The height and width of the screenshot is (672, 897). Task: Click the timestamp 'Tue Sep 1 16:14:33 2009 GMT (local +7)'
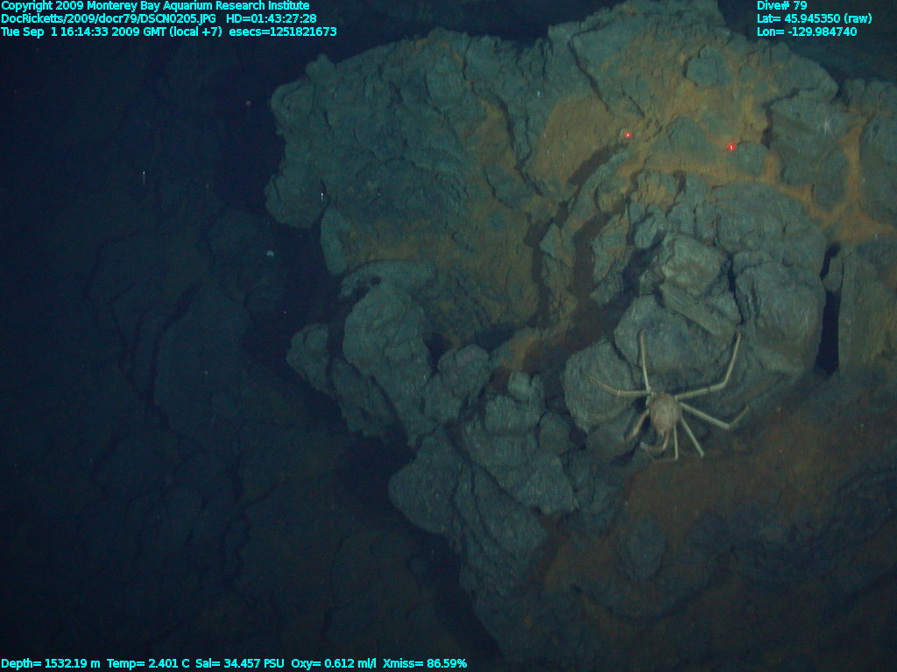pos(111,32)
